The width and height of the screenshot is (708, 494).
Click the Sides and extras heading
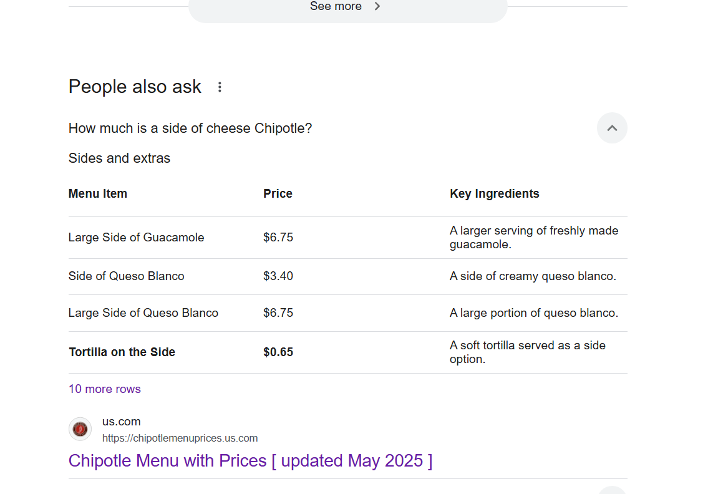(x=119, y=158)
